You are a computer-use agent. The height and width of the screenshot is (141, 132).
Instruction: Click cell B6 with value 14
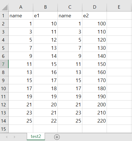(x=45, y=56)
